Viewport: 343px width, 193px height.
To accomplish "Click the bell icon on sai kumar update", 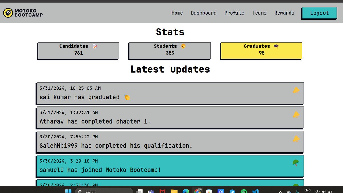I will (x=296, y=90).
